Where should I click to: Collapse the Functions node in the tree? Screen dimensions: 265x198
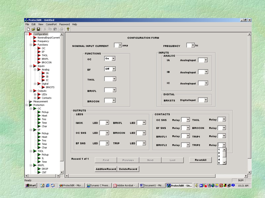(31, 45)
